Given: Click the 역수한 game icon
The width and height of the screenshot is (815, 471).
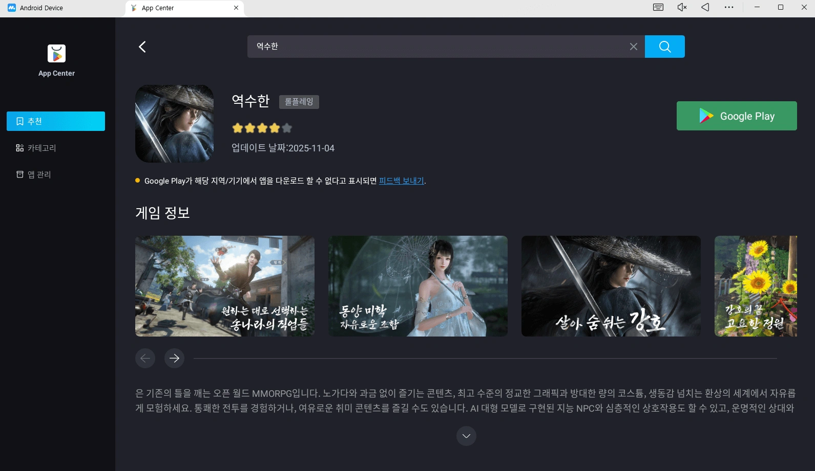Looking at the screenshot, I should point(174,124).
